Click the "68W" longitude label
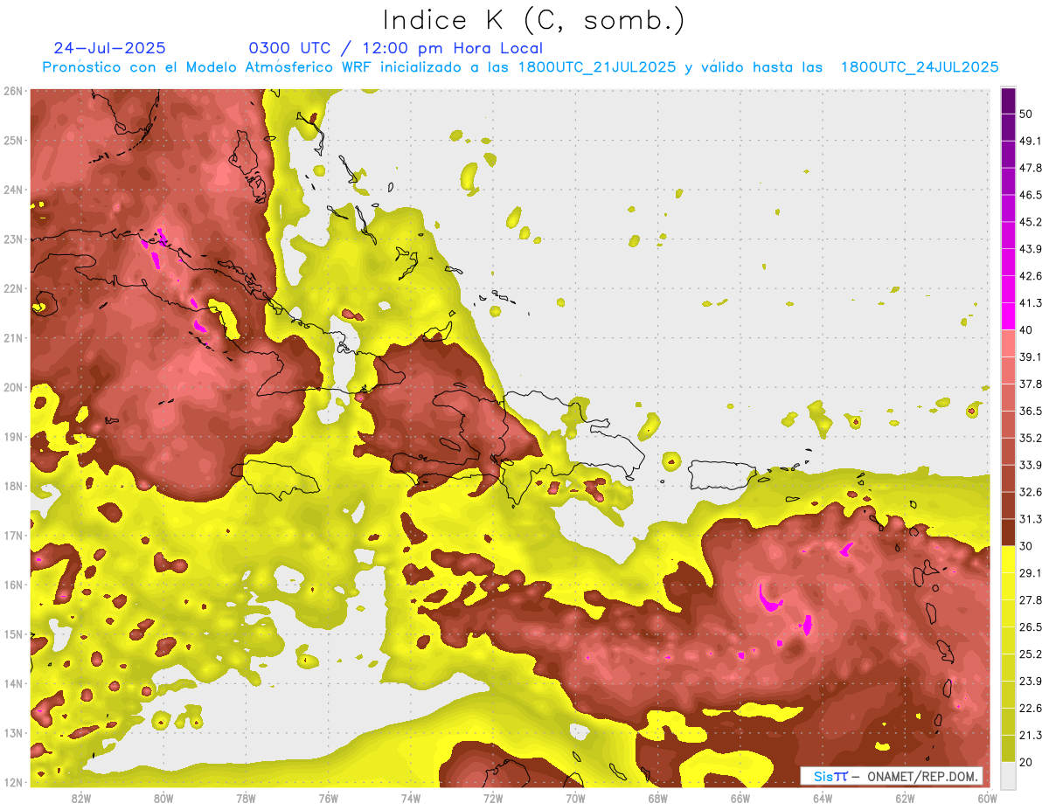Viewport: 1049px width, 810px height. (657, 799)
